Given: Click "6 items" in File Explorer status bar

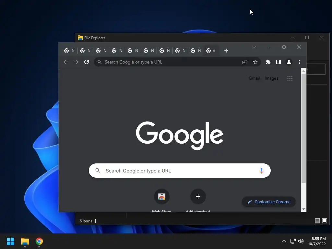Looking at the screenshot, I should coord(86,221).
